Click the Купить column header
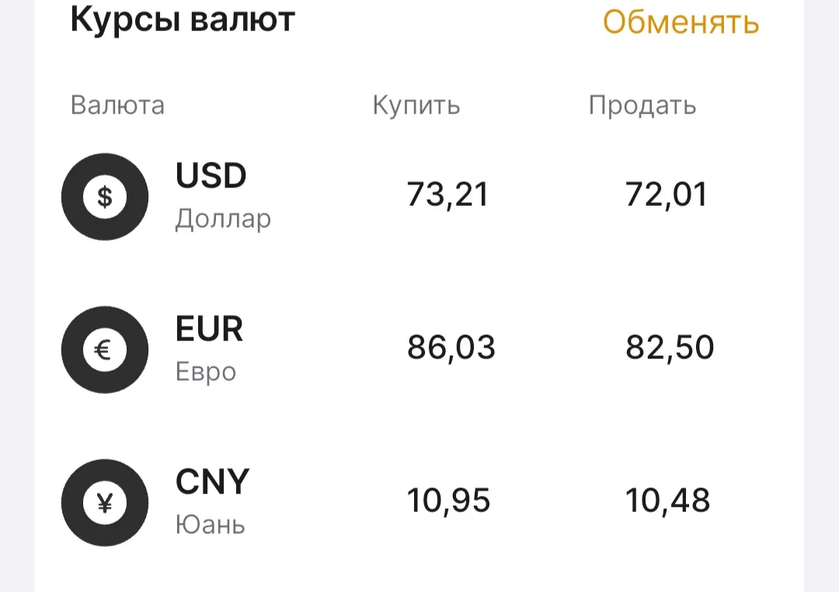Screen dimensions: 839x592 tap(416, 106)
